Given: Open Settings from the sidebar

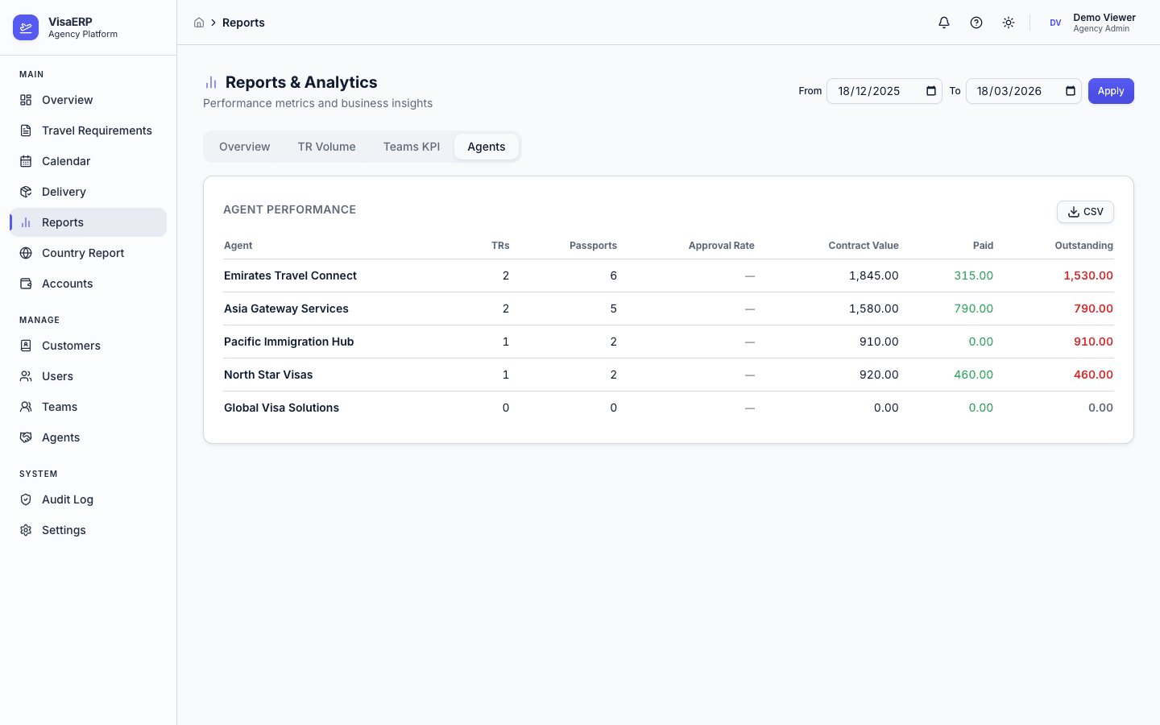Looking at the screenshot, I should point(64,529).
